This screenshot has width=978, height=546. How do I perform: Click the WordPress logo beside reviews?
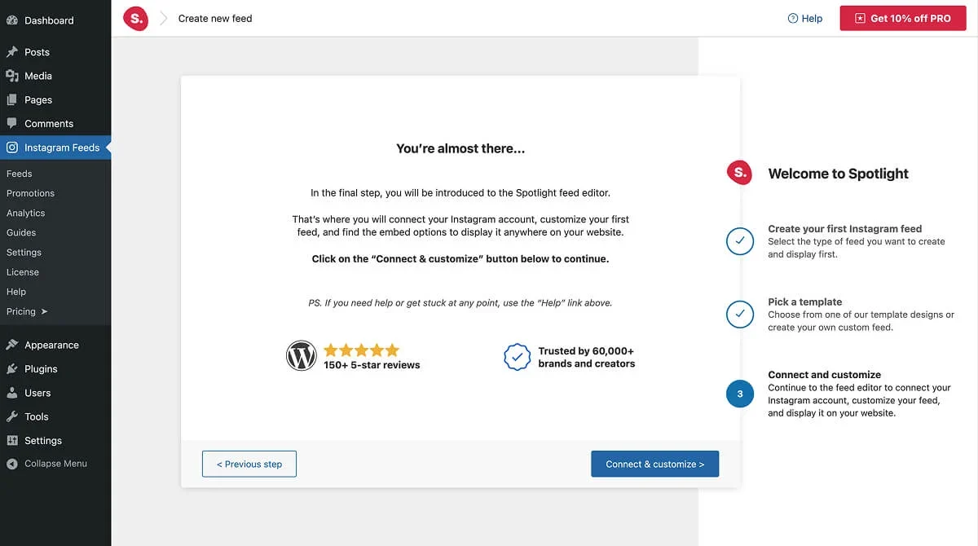pyautogui.click(x=302, y=356)
